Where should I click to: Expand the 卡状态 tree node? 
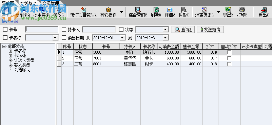pos(11,56)
